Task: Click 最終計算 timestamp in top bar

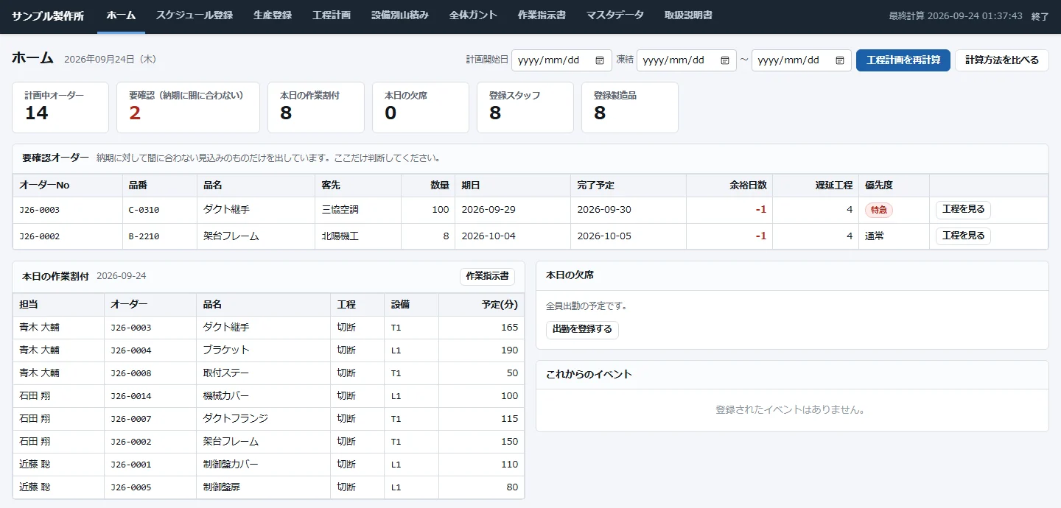Action: click(957, 16)
